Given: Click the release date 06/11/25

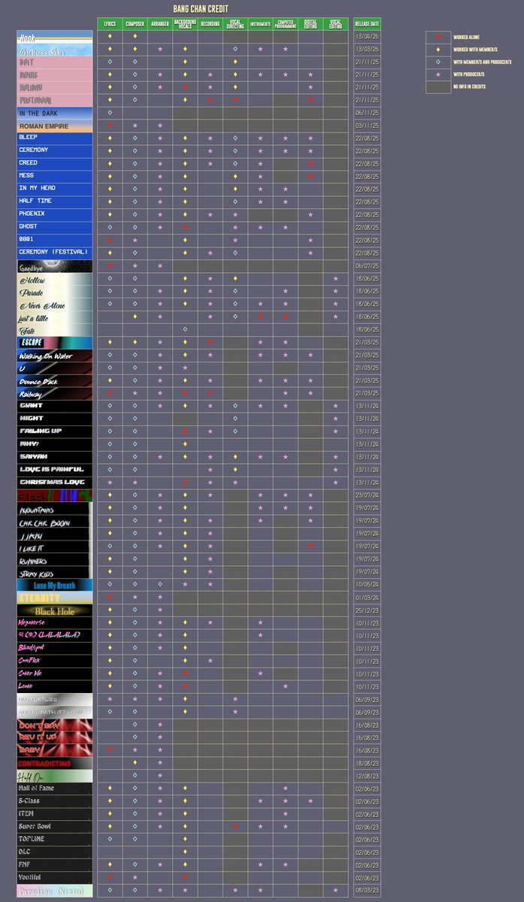Looking at the screenshot, I should point(367,112).
